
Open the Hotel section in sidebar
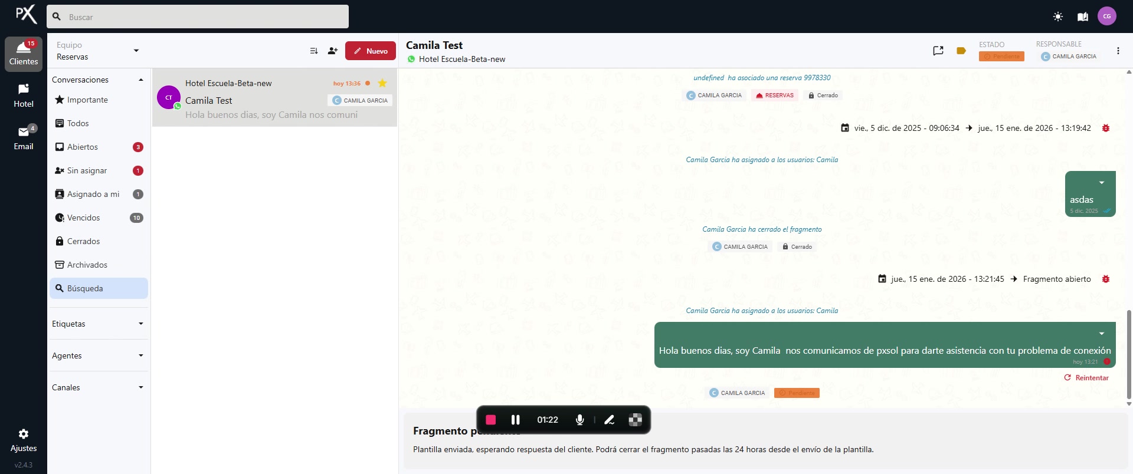[x=24, y=96]
